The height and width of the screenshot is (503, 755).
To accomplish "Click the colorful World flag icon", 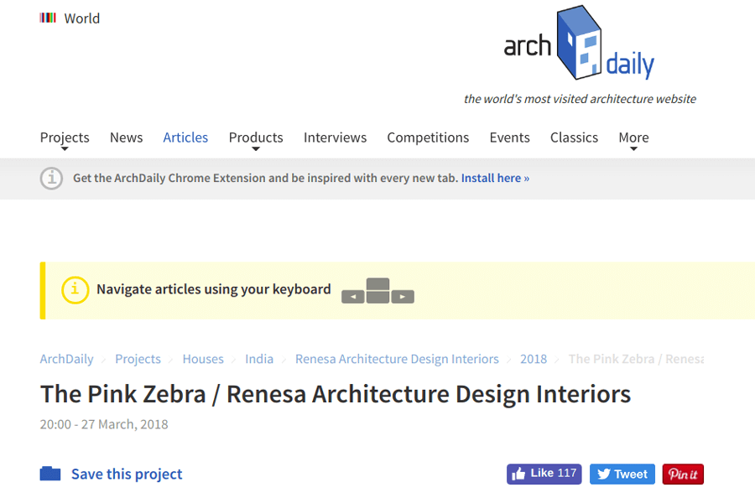I will click(x=48, y=18).
